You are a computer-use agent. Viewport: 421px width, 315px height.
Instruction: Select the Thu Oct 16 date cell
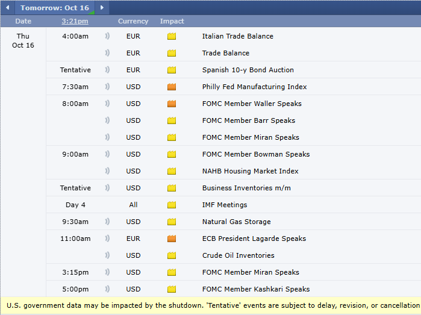[x=23, y=41]
